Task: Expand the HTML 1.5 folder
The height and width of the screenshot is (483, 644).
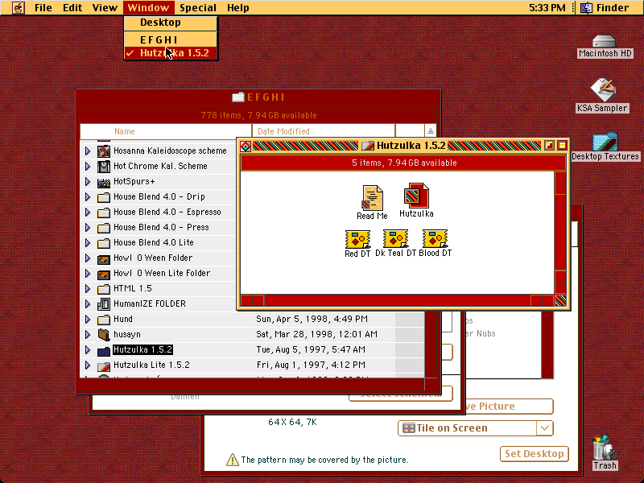Action: (88, 289)
